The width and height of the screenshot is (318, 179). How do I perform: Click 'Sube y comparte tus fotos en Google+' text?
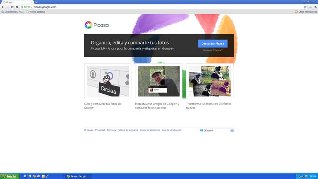[x=103, y=106]
